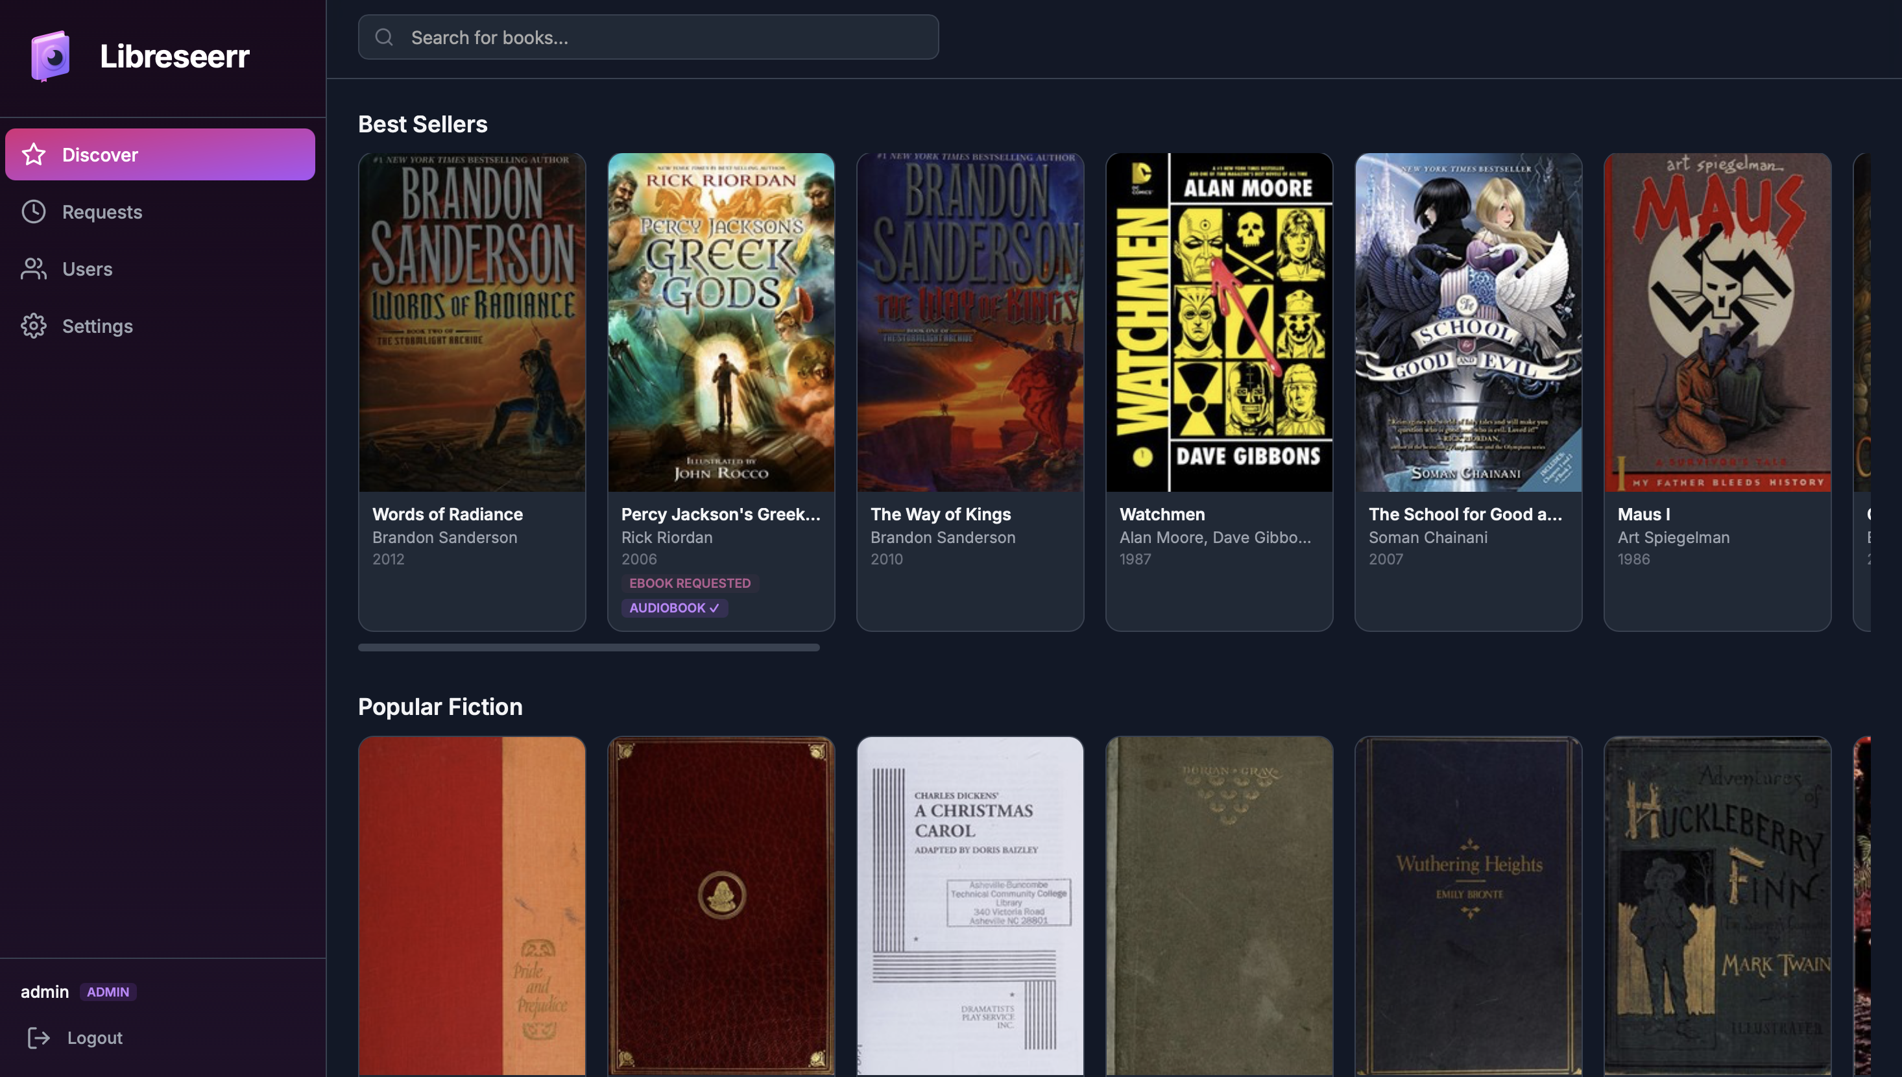Open the Pride and Prejudice cover
This screenshot has width=1902, height=1077.
(472, 905)
